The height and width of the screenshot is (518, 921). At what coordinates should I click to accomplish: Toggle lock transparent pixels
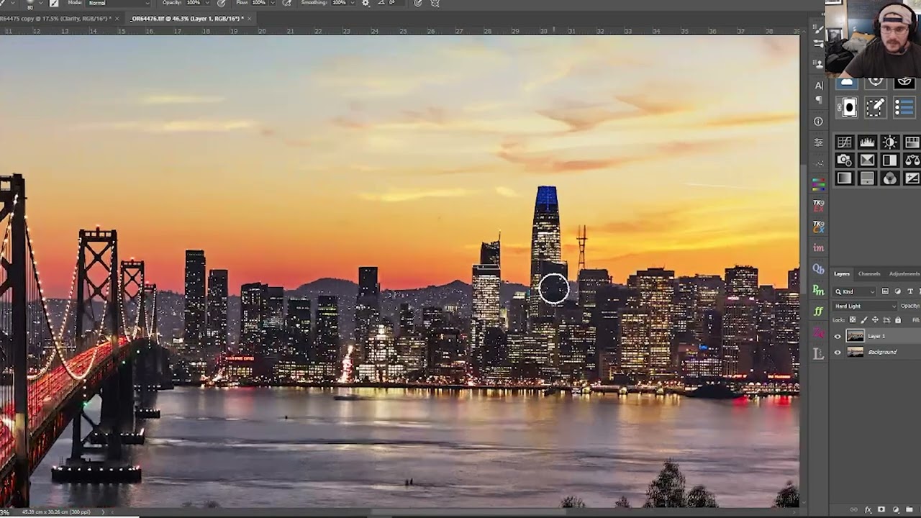[x=853, y=320]
